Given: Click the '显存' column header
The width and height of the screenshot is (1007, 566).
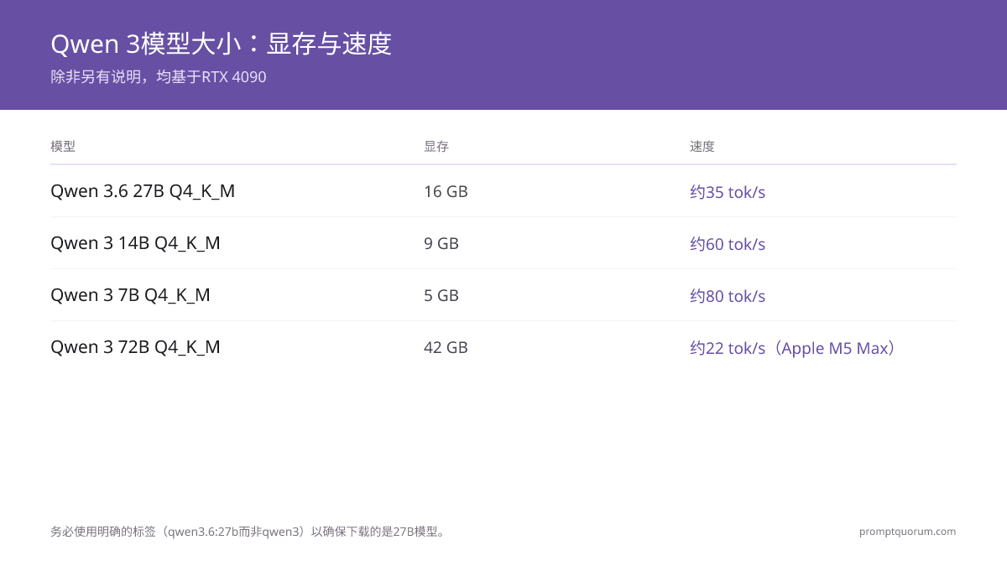Looking at the screenshot, I should coord(436,146).
